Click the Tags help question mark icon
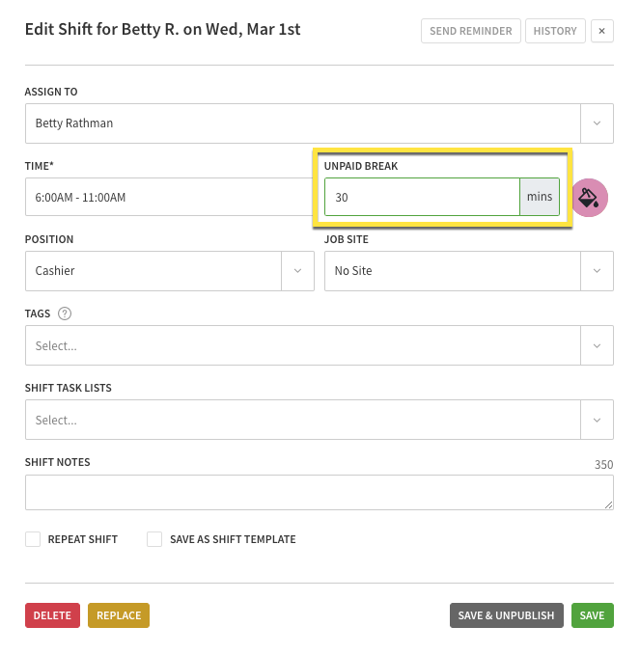The height and width of the screenshot is (654, 640). click(65, 313)
